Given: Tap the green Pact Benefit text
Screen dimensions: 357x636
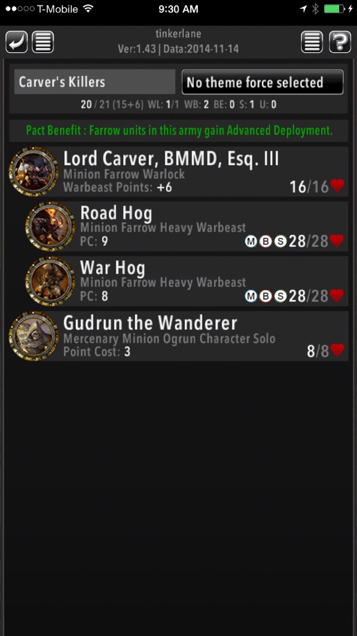Looking at the screenshot, I should [179, 130].
